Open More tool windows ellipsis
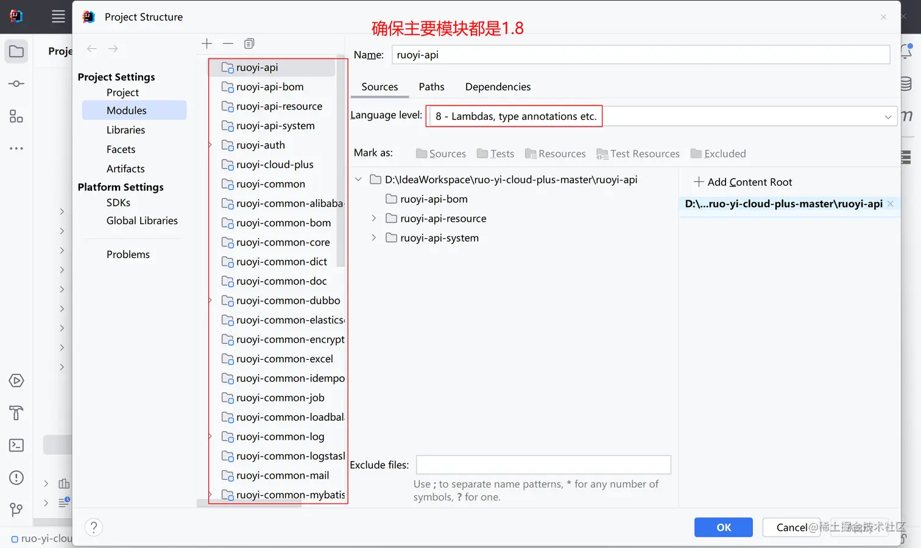Image resolution: width=921 pixels, height=548 pixels. (16, 148)
